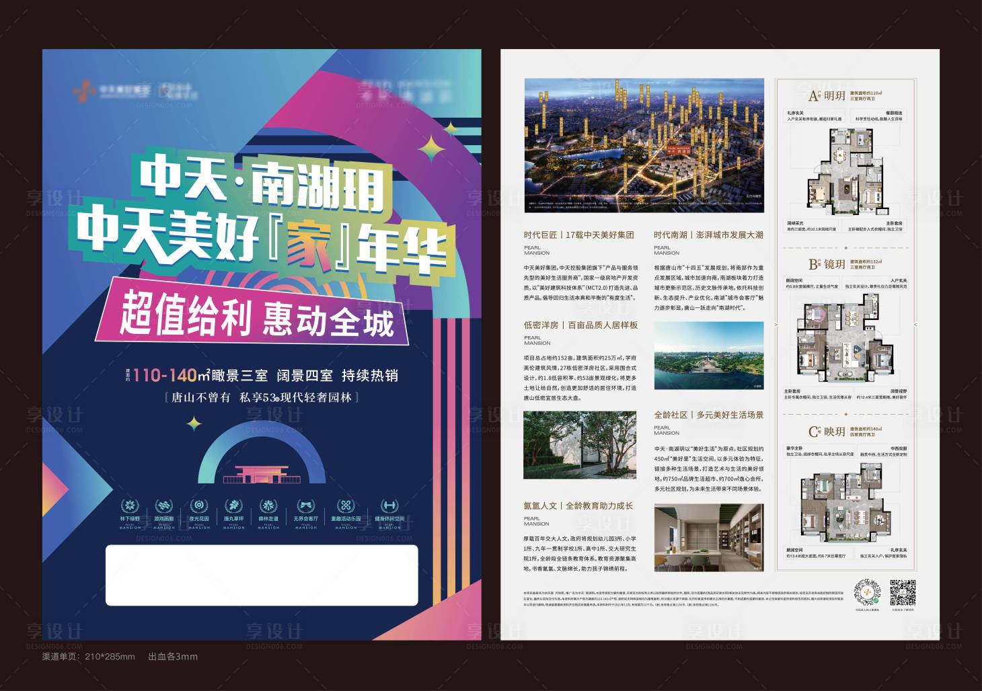Open the 夜光花园 target icon

click(x=199, y=505)
